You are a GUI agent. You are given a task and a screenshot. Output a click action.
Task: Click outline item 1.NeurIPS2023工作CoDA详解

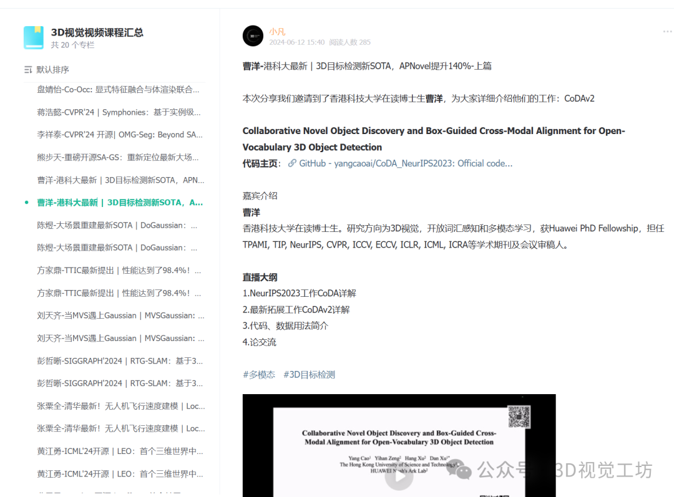coord(300,293)
